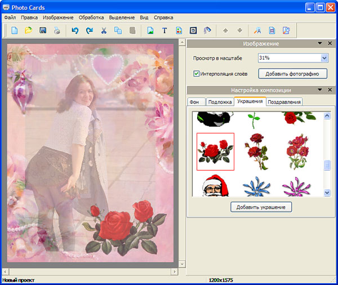Cut selection with the scissors icon
338x285 pixels.
click(x=104, y=30)
